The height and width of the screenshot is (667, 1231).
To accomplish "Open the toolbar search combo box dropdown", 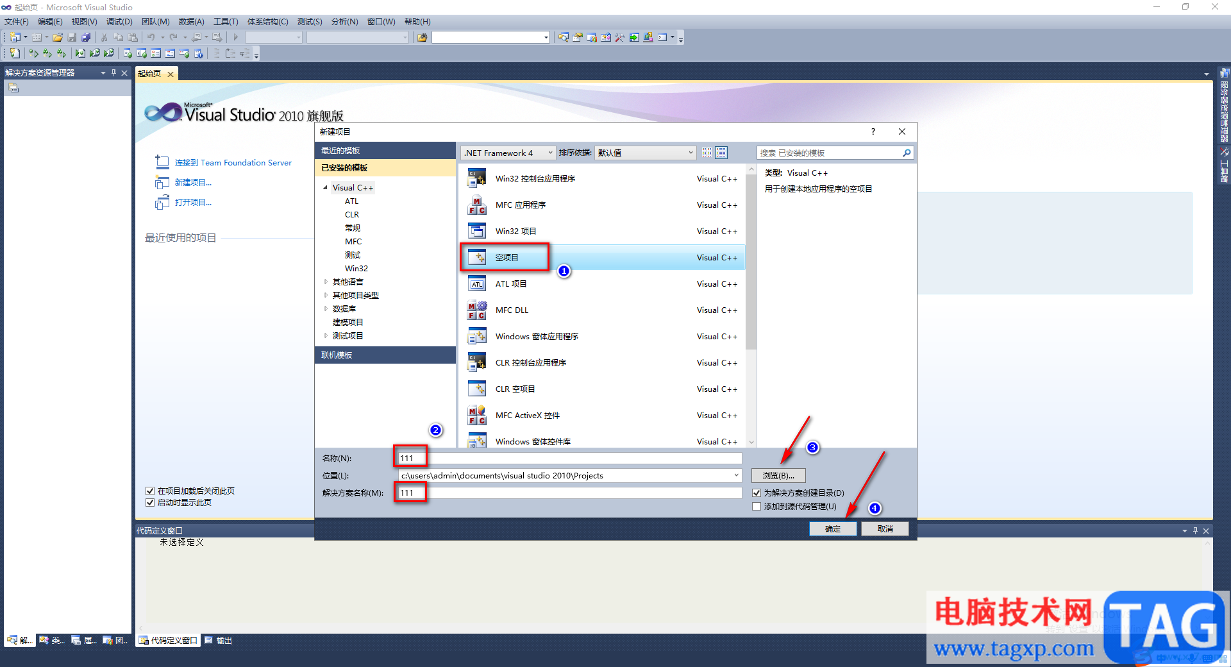I will 546,37.
